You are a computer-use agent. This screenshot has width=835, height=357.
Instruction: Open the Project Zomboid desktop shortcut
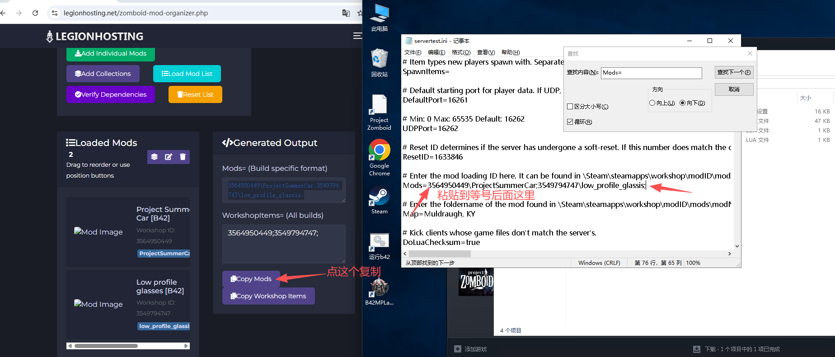click(x=379, y=112)
